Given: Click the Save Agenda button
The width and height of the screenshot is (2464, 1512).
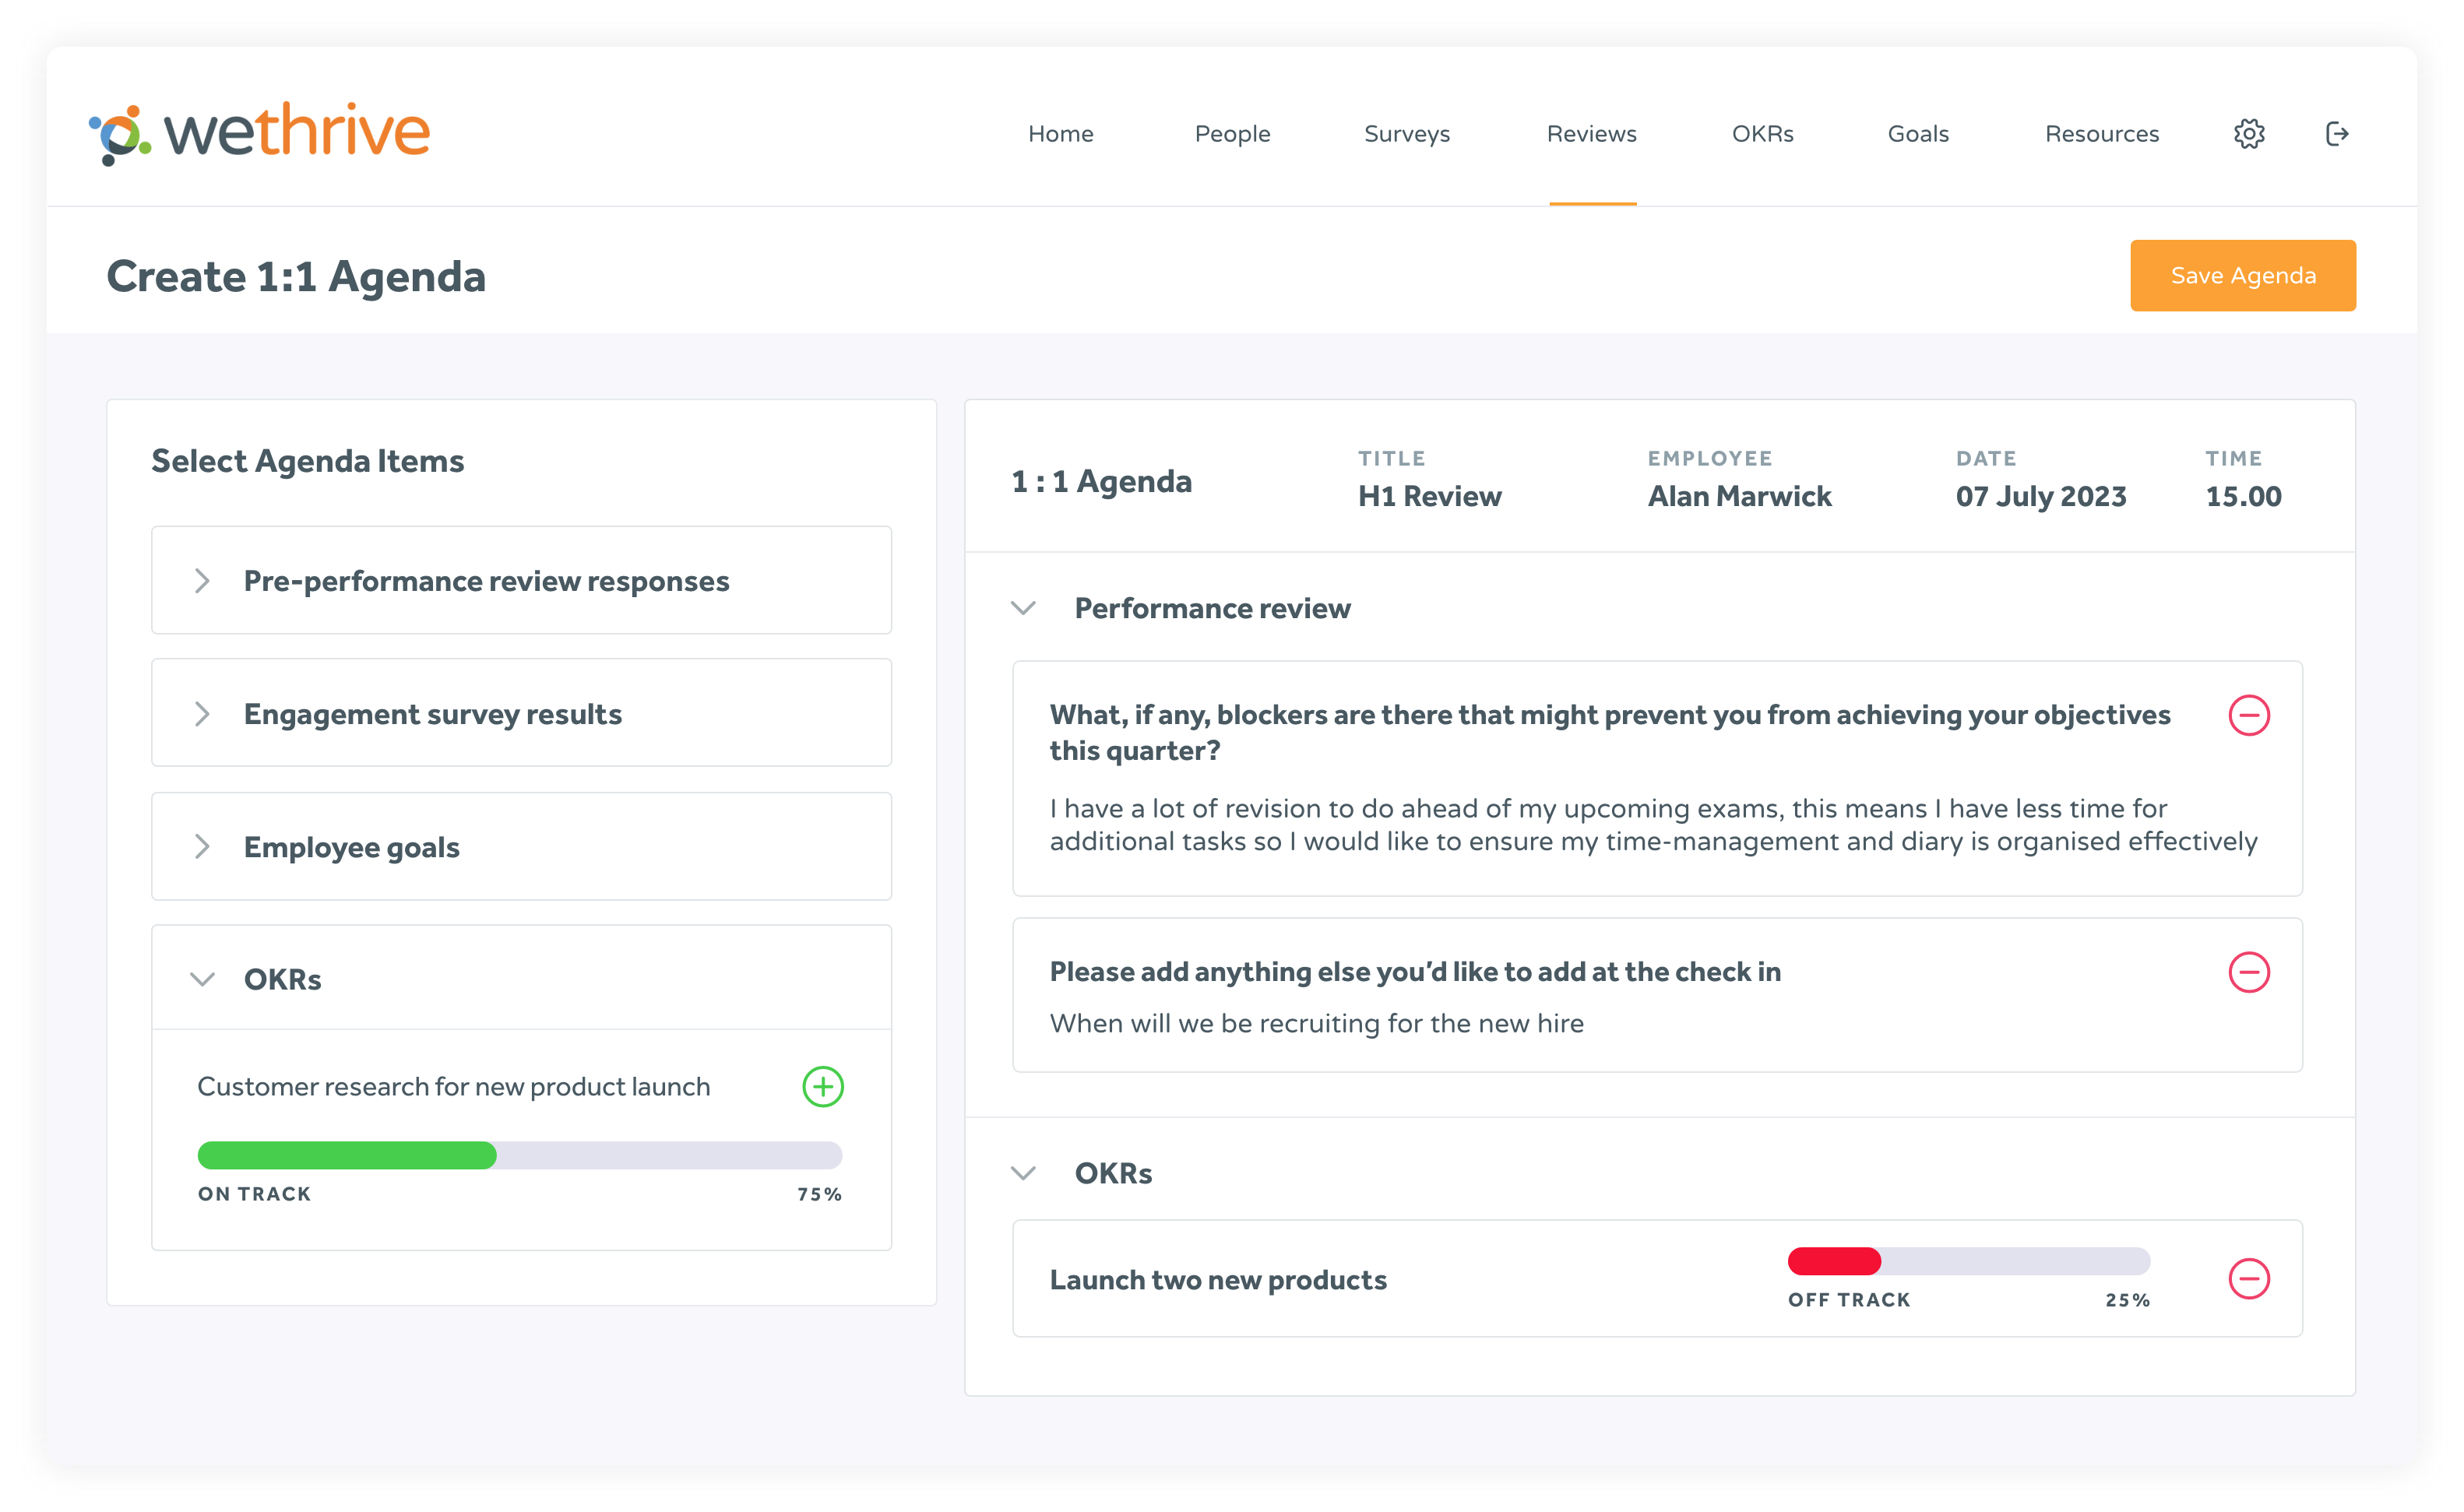Looking at the screenshot, I should tap(2242, 275).
